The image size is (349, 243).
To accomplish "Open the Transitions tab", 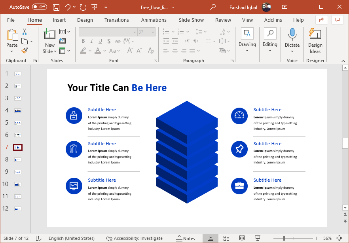I will 116,20.
